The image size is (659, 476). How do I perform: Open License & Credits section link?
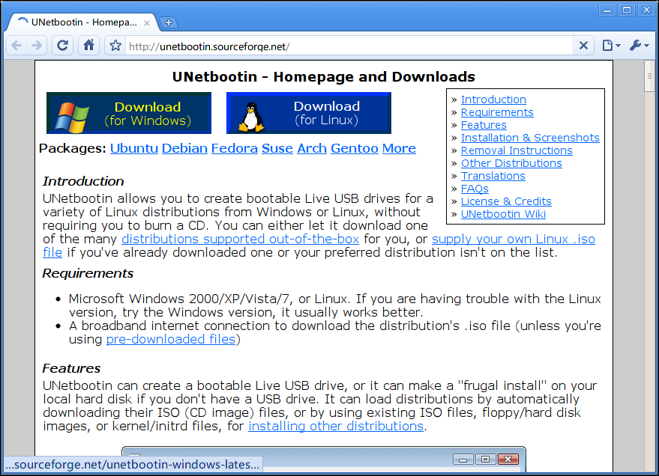(x=506, y=202)
